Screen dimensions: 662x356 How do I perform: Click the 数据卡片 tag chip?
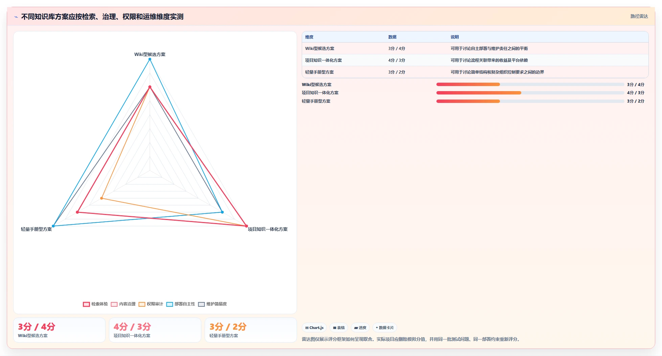385,328
